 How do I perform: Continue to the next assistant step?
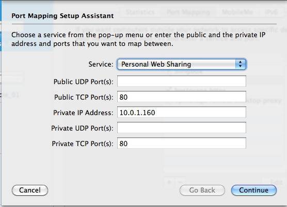(254, 190)
